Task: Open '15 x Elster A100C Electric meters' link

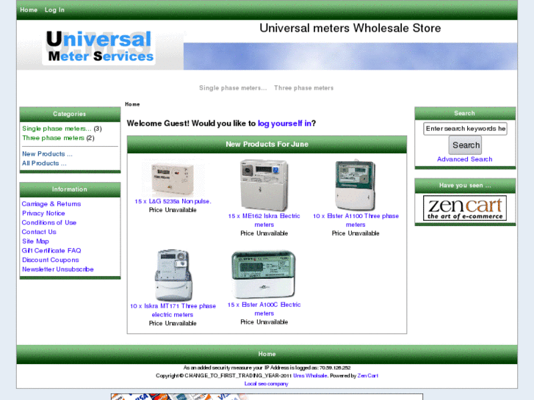Action: pyautogui.click(x=264, y=309)
